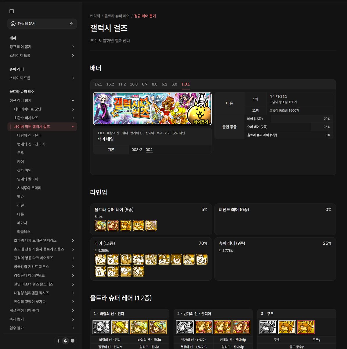The width and height of the screenshot is (347, 349).
Task: Click grayscale first form icon in 쿠우 card
Action: point(268,327)
